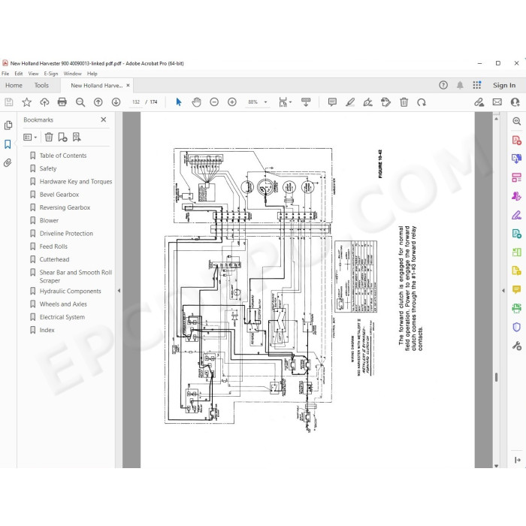Open the Attachments paperclip panel
The height and width of the screenshot is (526, 526).
8,163
